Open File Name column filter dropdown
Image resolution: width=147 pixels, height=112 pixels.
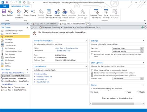[125, 92]
